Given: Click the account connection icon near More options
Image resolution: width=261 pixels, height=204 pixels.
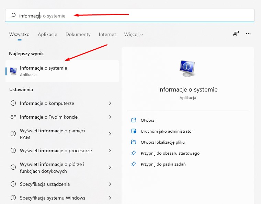Looking at the screenshot, I should (236, 34).
